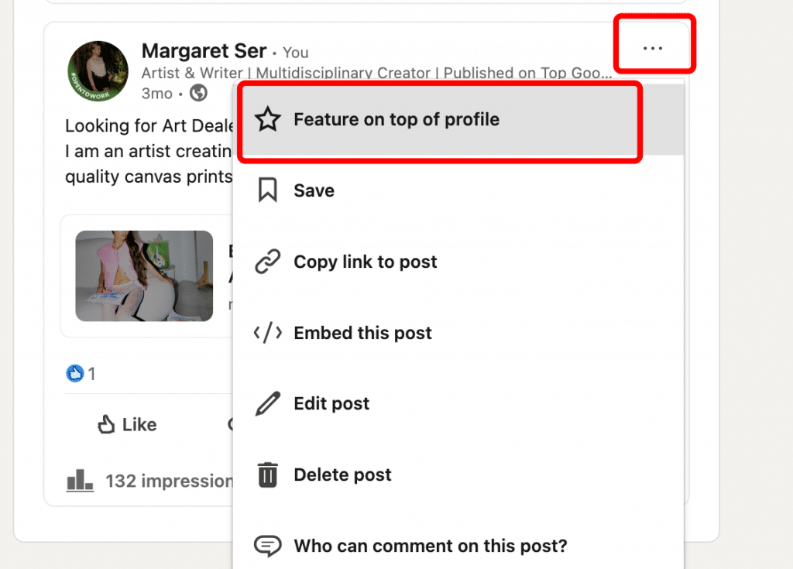The width and height of the screenshot is (793, 569).
Task: Click the speech bubble icon for comment settings
Action: click(267, 545)
